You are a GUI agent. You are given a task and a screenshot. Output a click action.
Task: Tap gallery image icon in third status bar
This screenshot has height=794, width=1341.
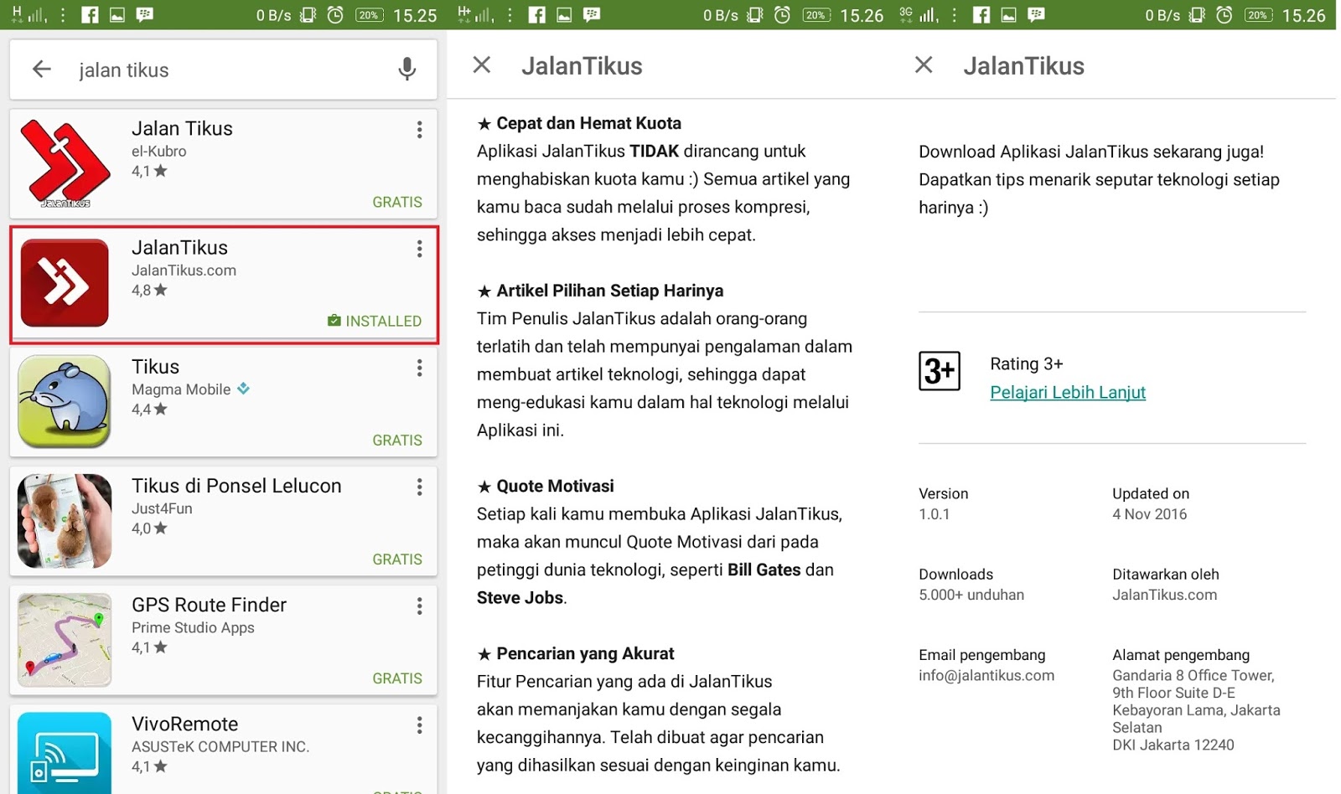pos(1009,15)
